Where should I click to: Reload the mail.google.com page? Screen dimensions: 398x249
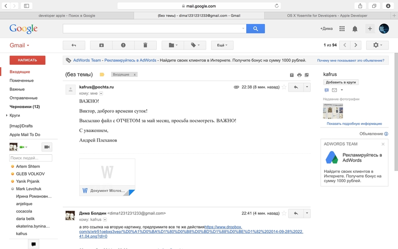point(277,6)
